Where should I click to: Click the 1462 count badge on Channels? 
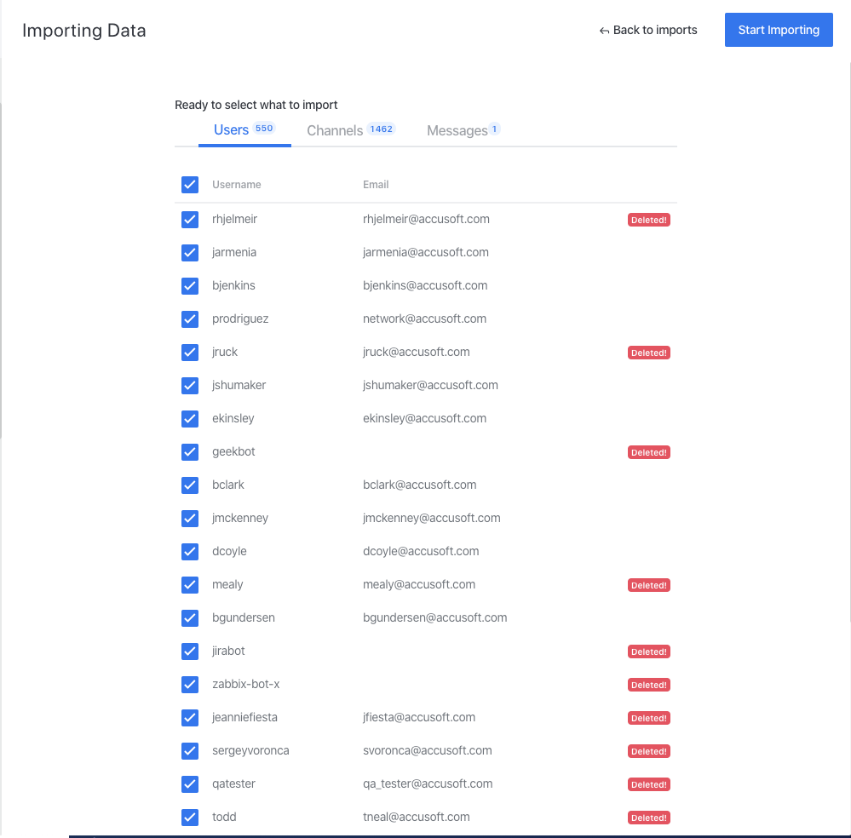pos(381,129)
